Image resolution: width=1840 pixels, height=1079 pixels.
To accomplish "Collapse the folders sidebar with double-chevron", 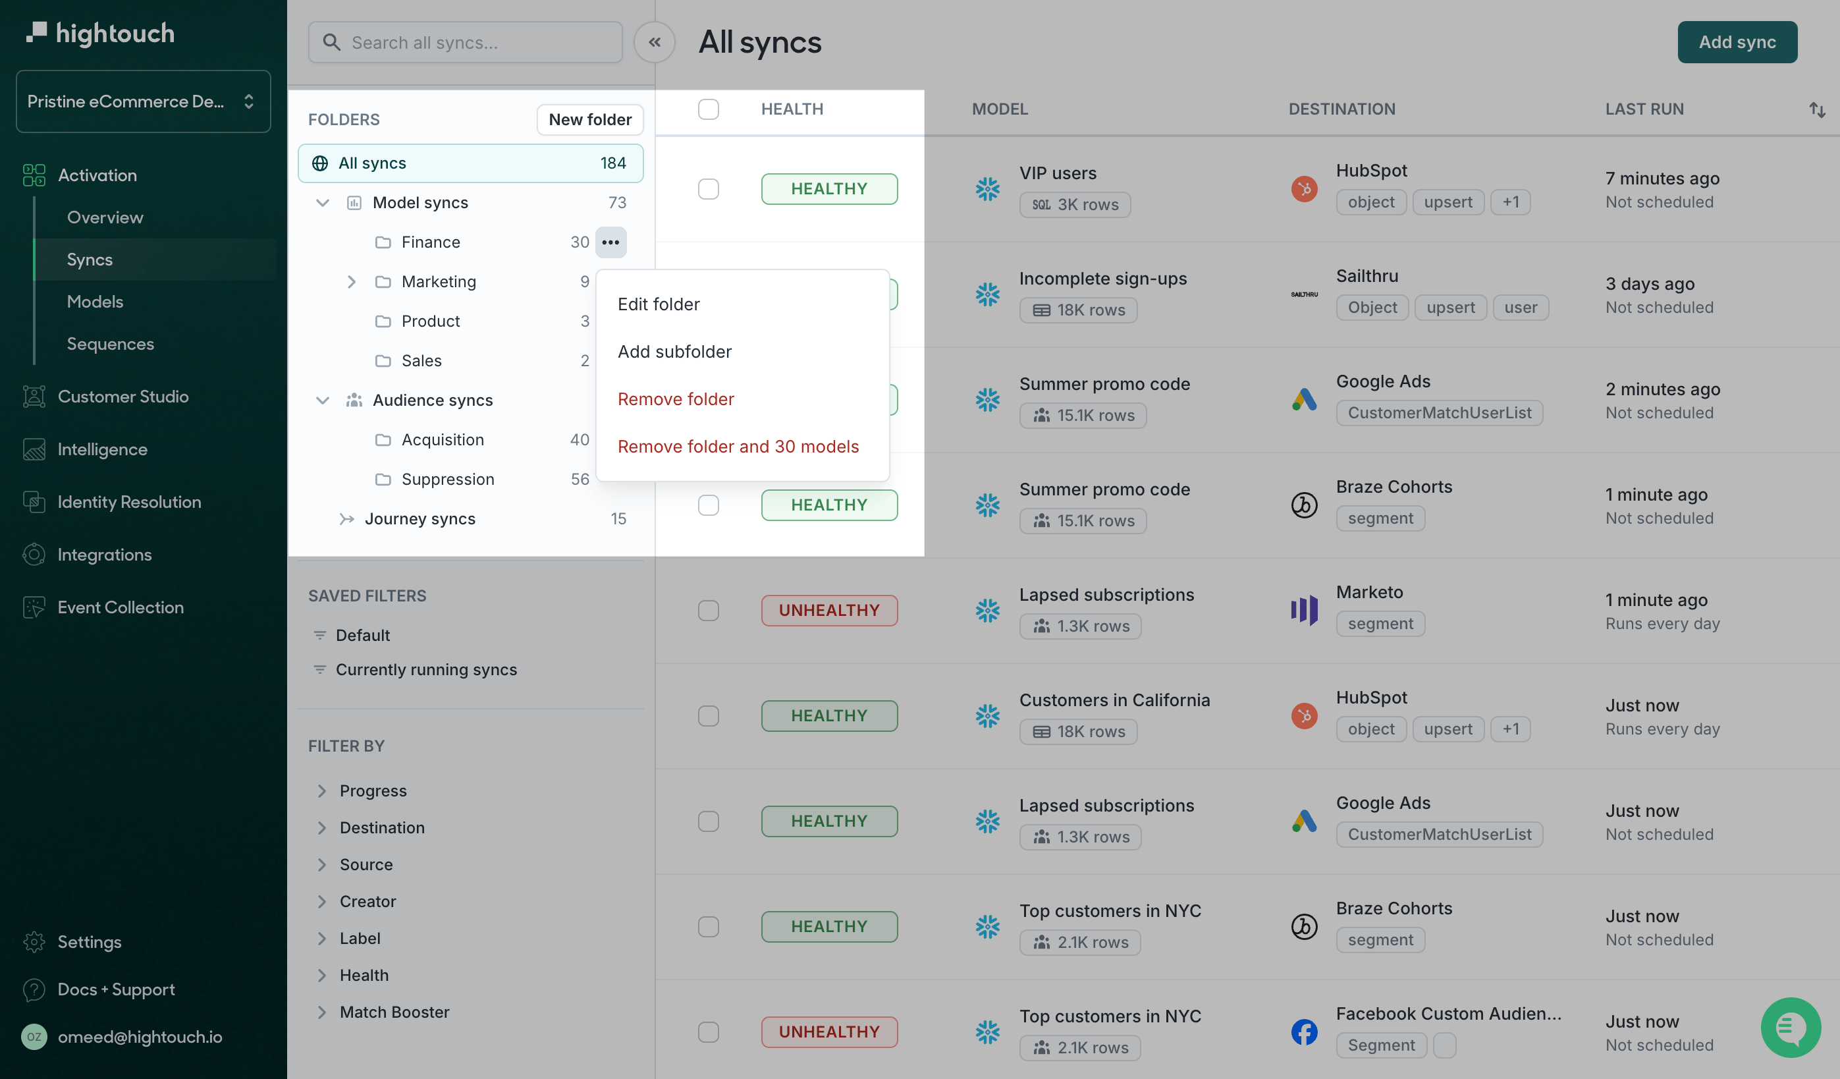I will point(654,42).
